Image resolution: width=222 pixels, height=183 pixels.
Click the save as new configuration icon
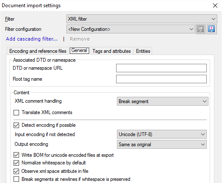[211, 29]
